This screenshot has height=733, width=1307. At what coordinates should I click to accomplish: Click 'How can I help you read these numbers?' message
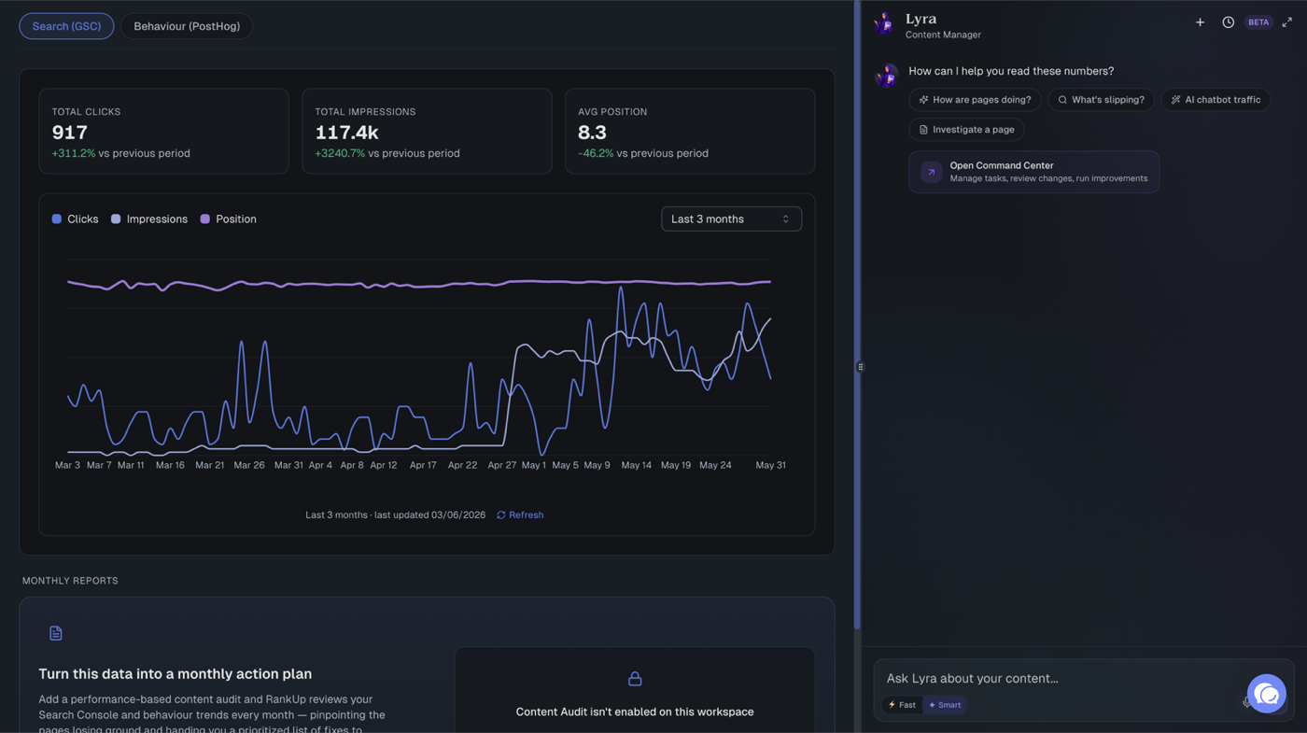[1011, 71]
